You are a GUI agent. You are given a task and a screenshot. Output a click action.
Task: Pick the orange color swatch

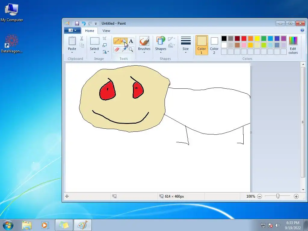(x=251, y=38)
